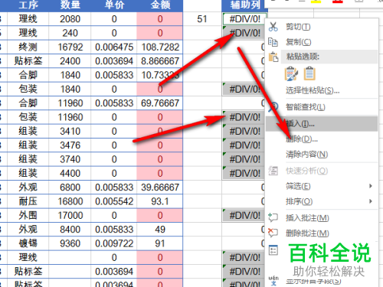Select amount cell 69.76667
Screen dimensions: 383x287
(160, 103)
